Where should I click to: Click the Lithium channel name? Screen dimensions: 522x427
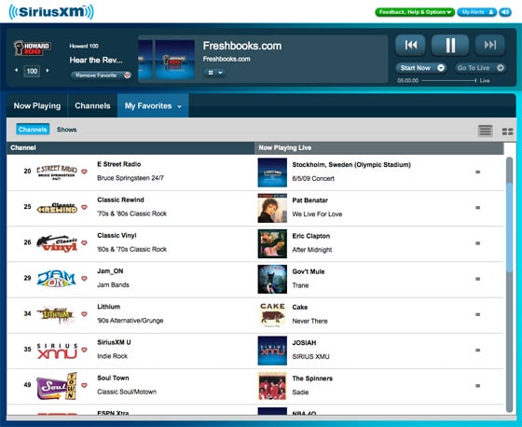(x=108, y=307)
